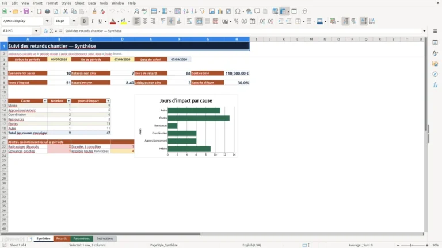Sort descending using the Z-A icon
This screenshot has width=442, height=248.
(194, 11)
